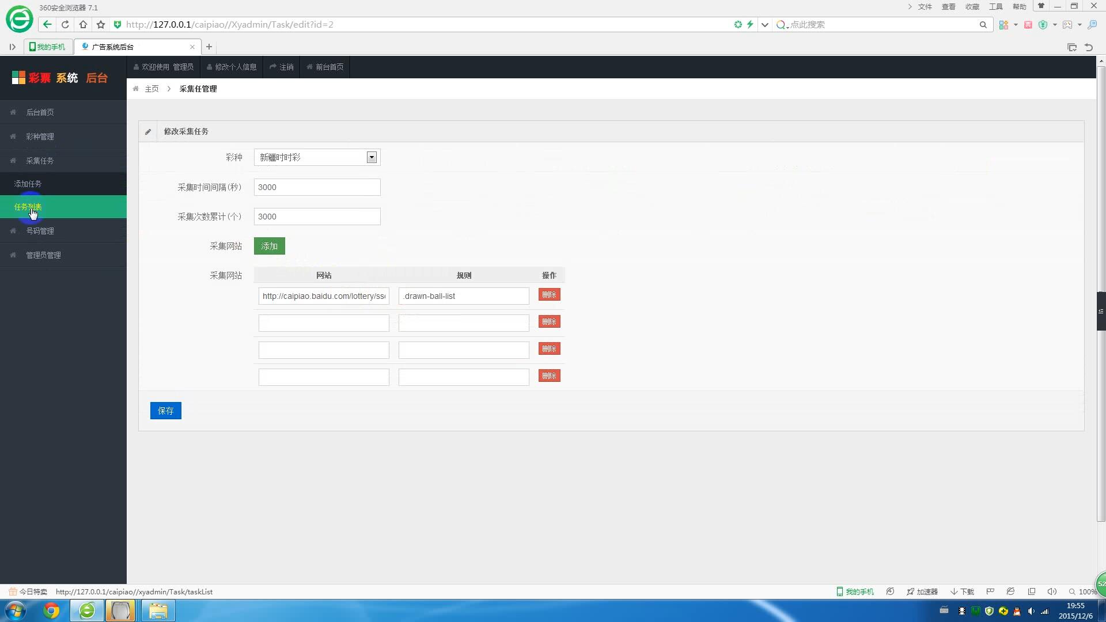Open 前台首页 link in top bar
The height and width of the screenshot is (622, 1106).
(x=325, y=67)
